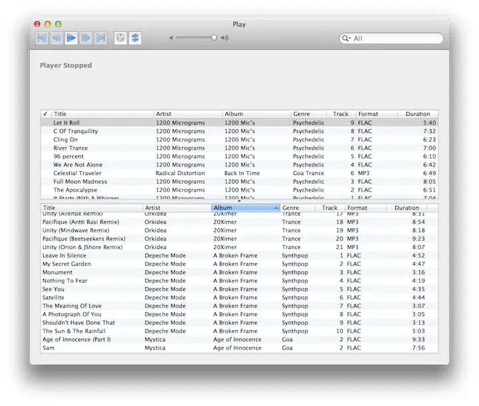Open the search magnifier dropdown
Screen dimensions: 479x406
tap(347, 38)
